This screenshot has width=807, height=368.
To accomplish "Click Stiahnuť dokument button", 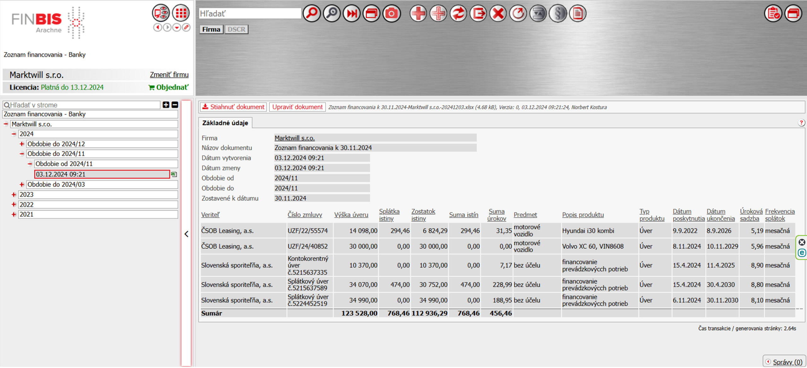I will click(233, 107).
